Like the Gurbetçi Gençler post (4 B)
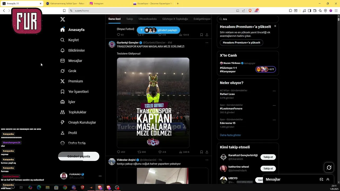This screenshot has width=340, height=191. [162, 152]
